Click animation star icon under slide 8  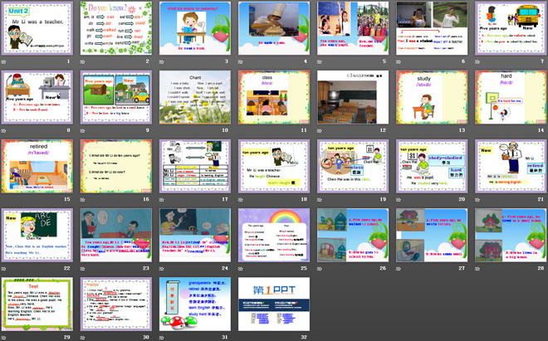4,130
